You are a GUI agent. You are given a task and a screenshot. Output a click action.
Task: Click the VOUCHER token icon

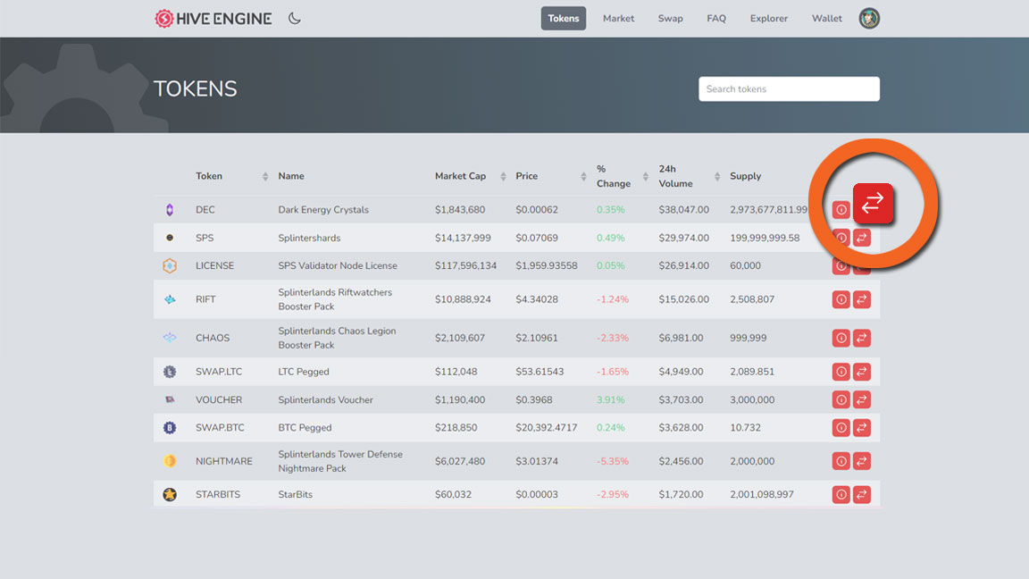170,399
